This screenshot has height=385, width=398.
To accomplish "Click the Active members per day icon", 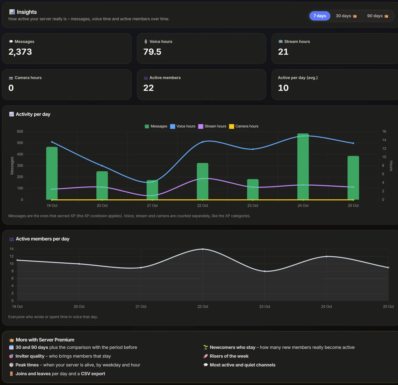I will pyautogui.click(x=11, y=239).
